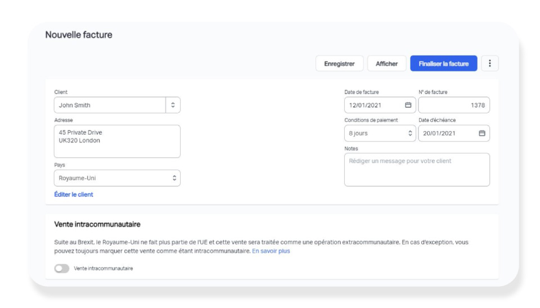
Task: Click the Enregistrer button
Action: pos(339,63)
